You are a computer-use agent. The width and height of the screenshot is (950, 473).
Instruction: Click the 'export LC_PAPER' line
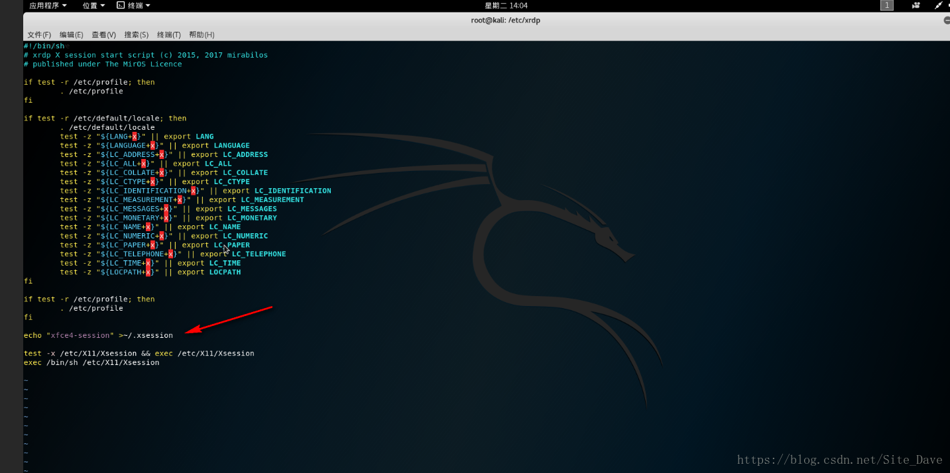(154, 245)
